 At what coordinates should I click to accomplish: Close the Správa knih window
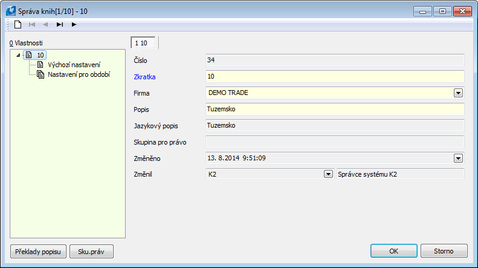click(x=462, y=11)
